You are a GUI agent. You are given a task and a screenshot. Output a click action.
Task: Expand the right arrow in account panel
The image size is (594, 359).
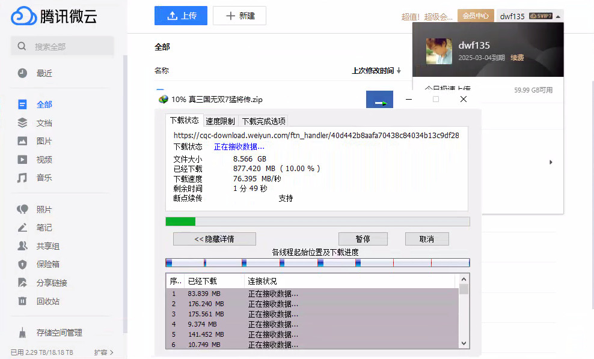coord(551,162)
